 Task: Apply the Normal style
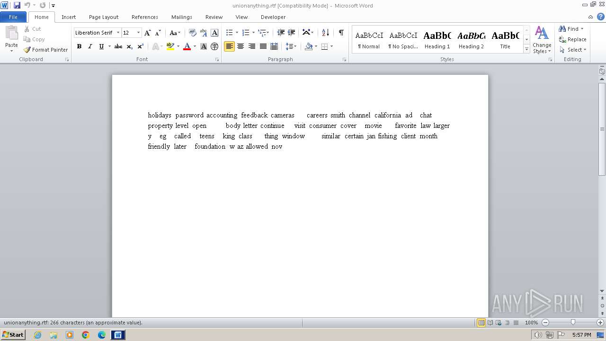click(369, 39)
